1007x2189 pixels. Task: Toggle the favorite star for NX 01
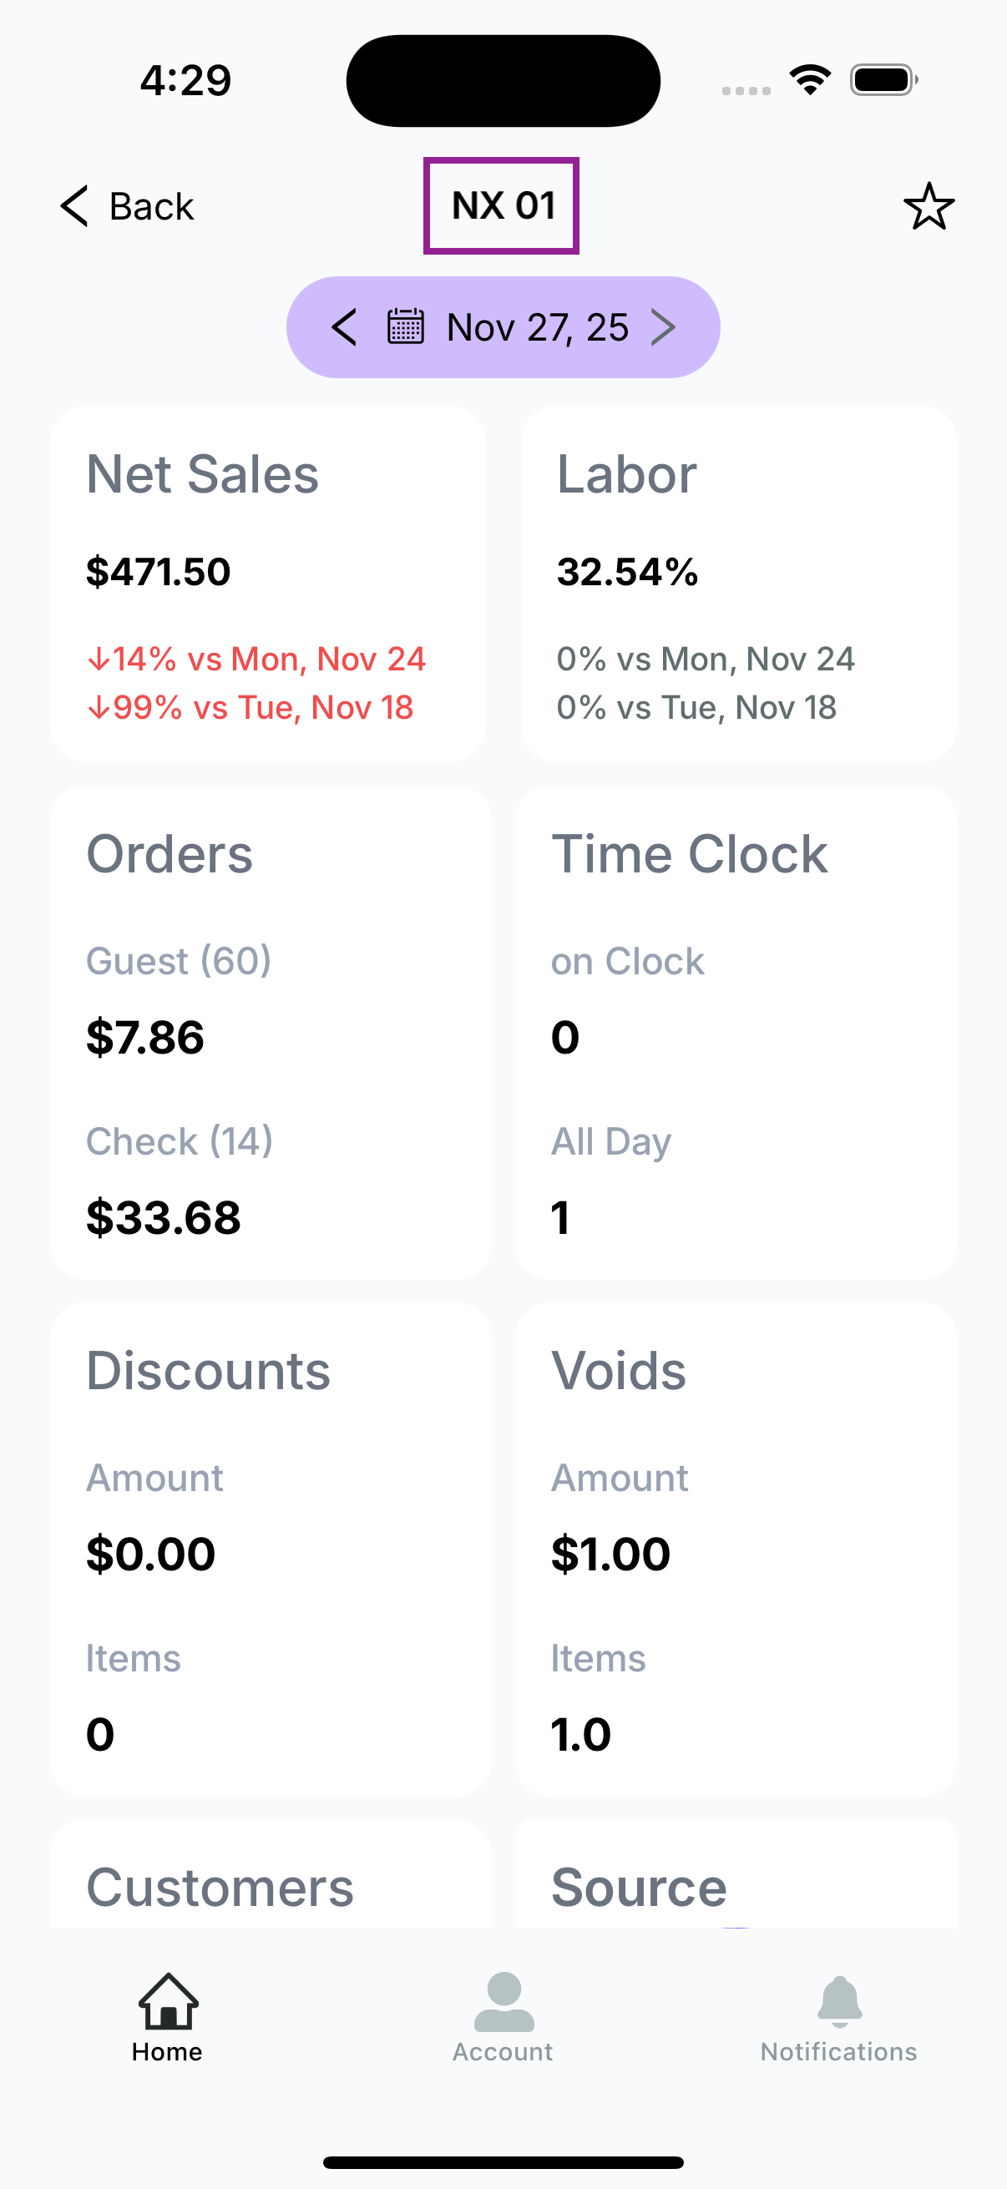coord(928,206)
